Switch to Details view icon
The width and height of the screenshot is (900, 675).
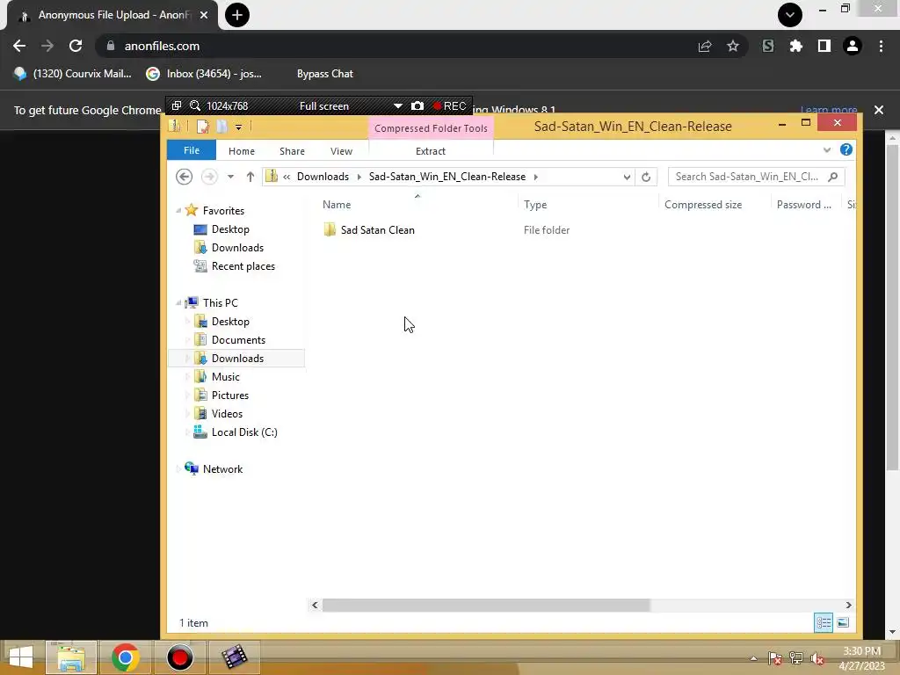point(823,623)
